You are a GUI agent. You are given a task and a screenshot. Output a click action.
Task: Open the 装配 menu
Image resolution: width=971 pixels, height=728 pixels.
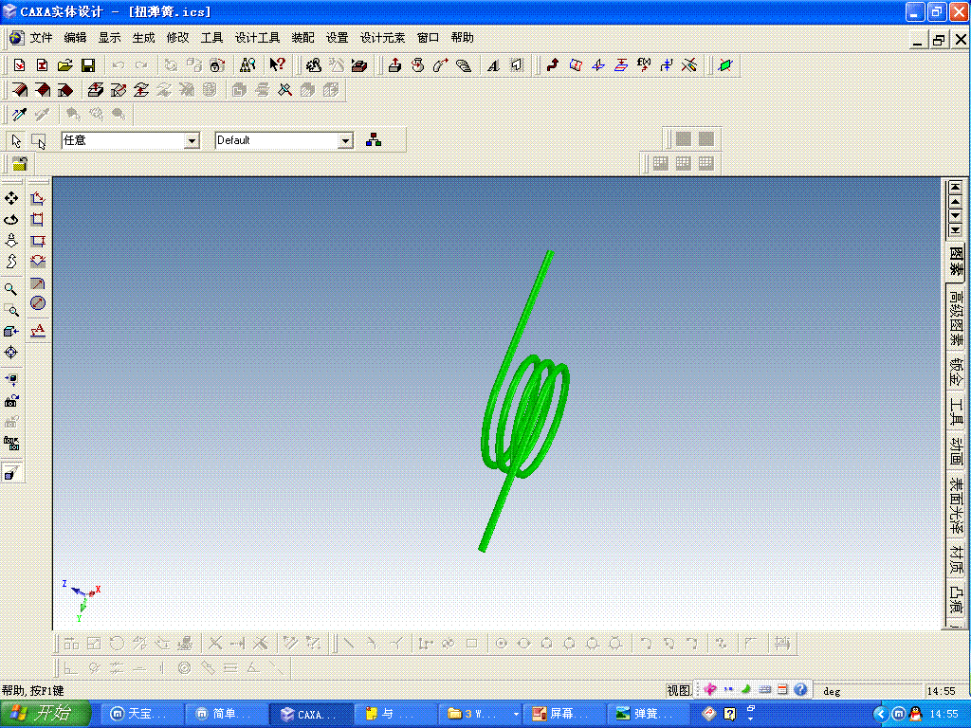[x=302, y=38]
